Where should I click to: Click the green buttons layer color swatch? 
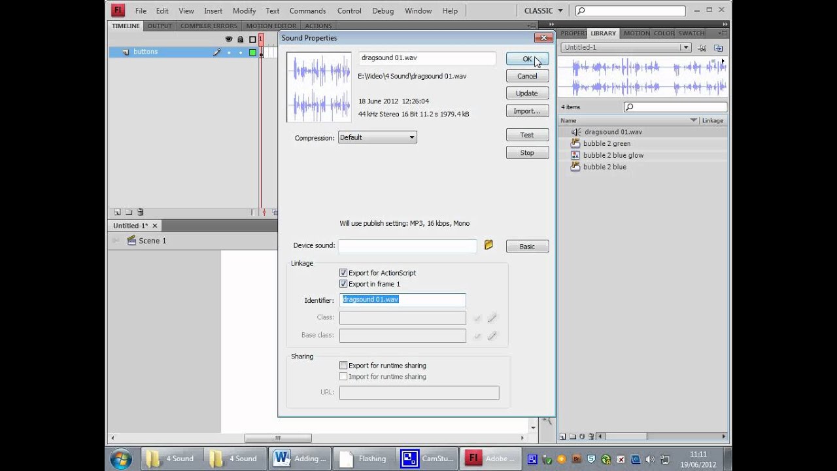click(252, 52)
